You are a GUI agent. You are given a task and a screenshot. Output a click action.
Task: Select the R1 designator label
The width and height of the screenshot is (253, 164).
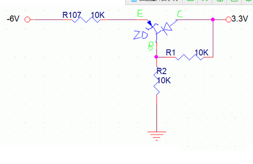(170, 53)
